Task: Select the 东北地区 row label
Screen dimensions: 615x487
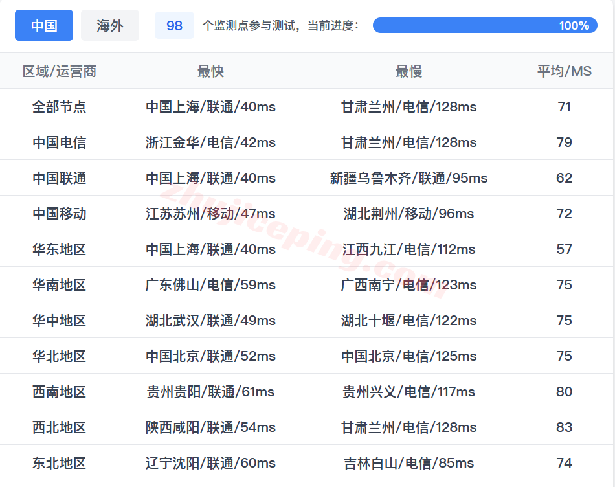Action: (x=59, y=463)
